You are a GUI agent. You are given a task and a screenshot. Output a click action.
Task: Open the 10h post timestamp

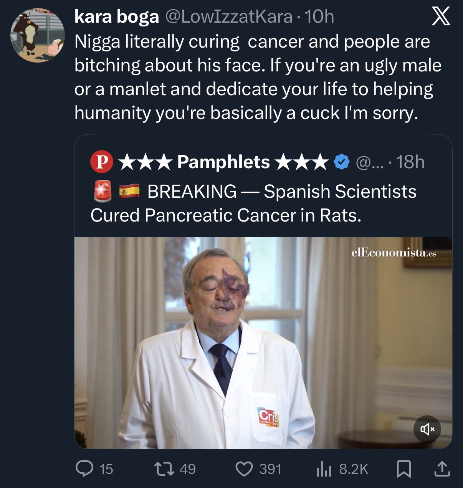coord(319,17)
